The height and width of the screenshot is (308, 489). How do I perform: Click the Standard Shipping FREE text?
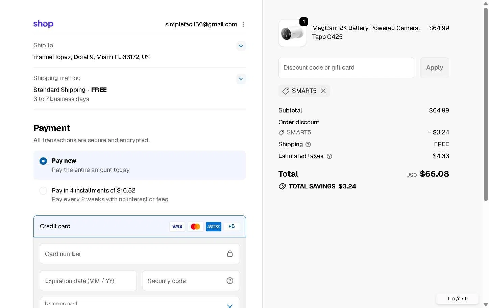tap(70, 90)
